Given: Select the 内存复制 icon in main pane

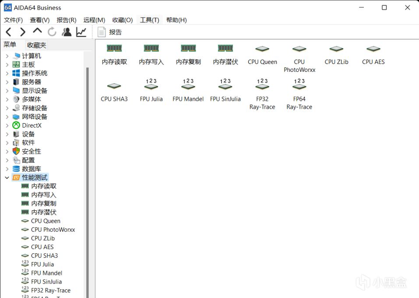Looking at the screenshot, I should click(188, 48).
